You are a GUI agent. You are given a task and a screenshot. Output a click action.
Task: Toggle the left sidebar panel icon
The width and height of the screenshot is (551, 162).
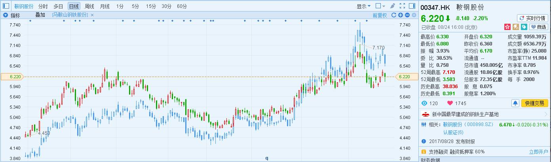(5, 6)
